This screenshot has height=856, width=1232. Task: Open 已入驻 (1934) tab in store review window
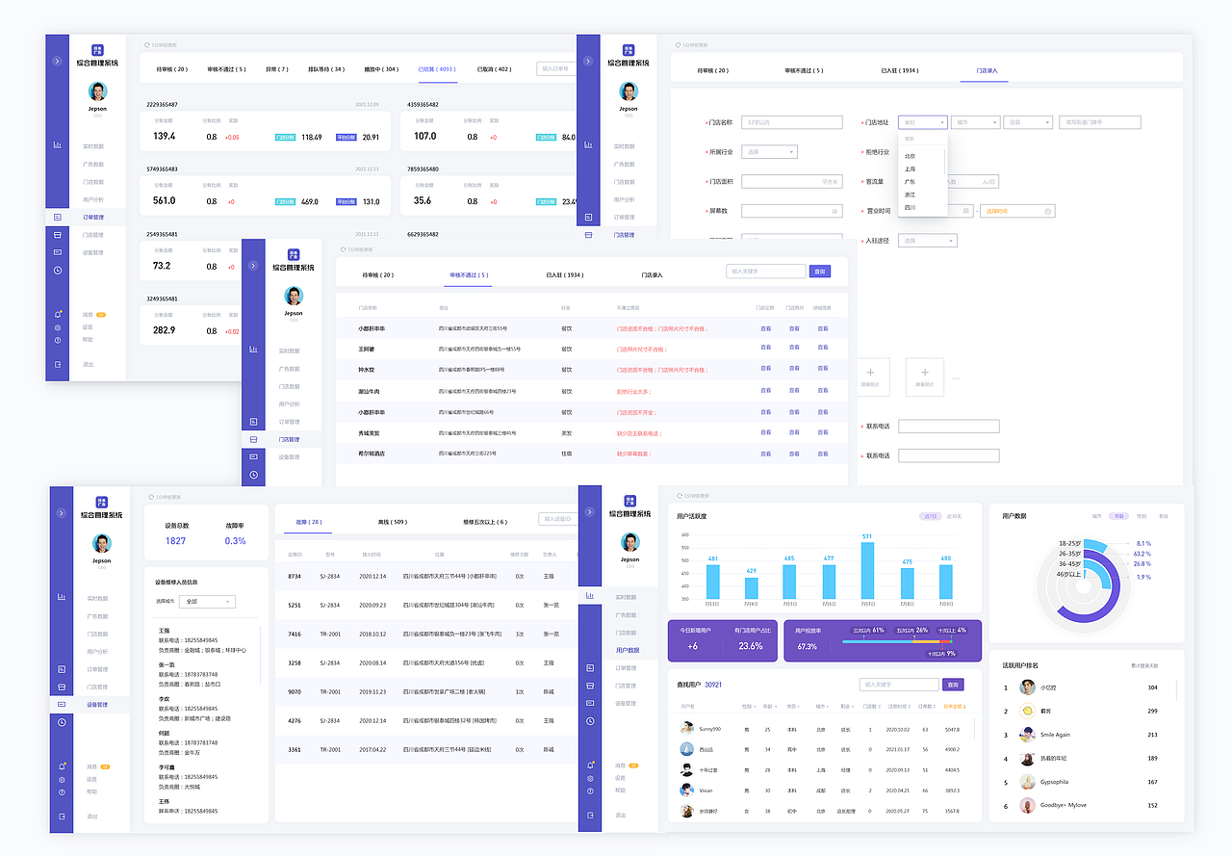pos(565,275)
